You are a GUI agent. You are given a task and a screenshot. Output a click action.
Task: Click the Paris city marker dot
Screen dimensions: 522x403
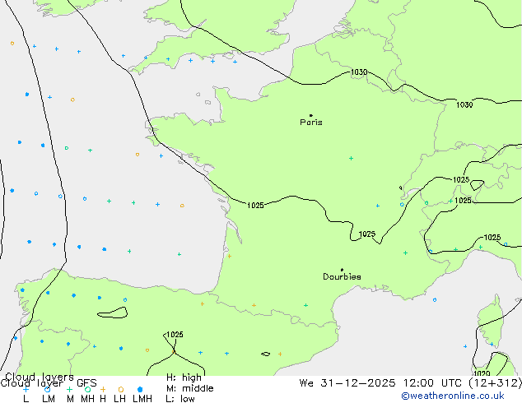[x=311, y=115]
